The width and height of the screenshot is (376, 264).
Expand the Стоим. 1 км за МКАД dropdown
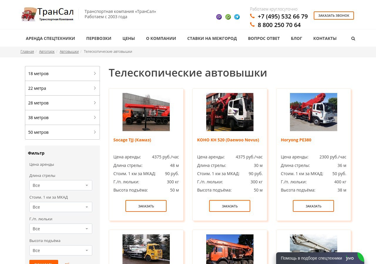click(61, 207)
